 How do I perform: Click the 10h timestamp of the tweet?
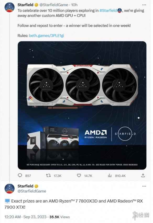point(74,5)
